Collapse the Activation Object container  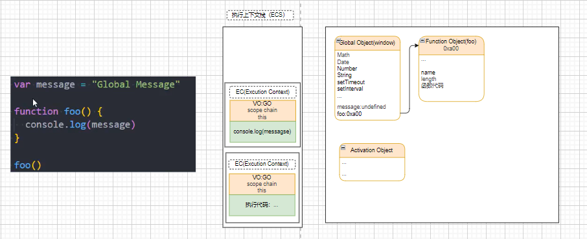(343, 148)
